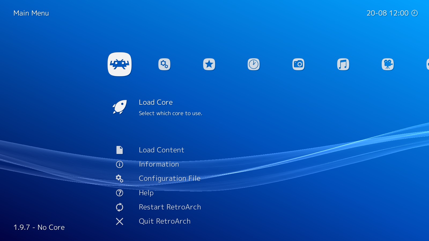Screen dimensions: 429x241
Task: Open the Images camera tab icon
Action: [x=298, y=64]
